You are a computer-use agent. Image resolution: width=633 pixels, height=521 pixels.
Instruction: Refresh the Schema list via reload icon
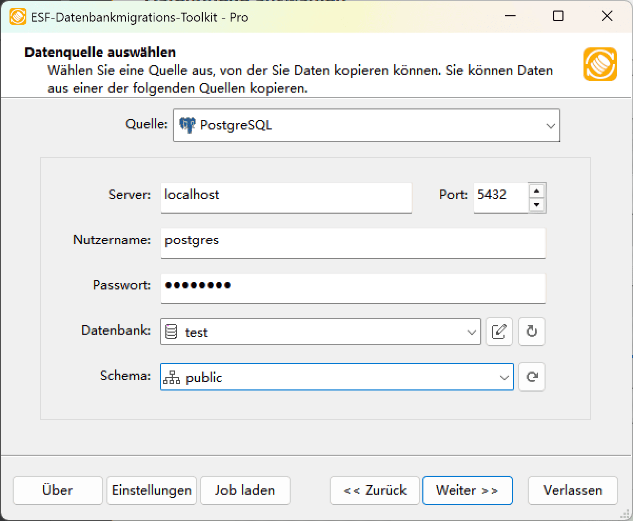(531, 377)
